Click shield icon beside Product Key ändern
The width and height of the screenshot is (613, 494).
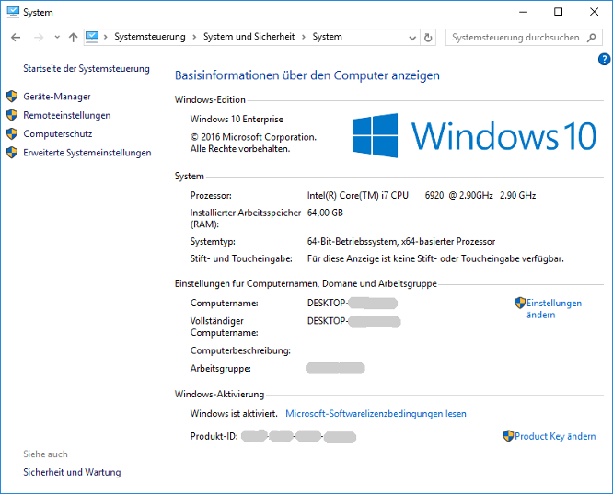click(508, 436)
